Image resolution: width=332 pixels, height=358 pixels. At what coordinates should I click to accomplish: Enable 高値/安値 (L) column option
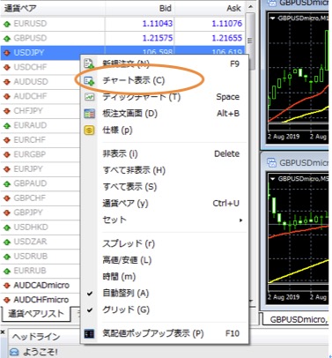coord(165,260)
